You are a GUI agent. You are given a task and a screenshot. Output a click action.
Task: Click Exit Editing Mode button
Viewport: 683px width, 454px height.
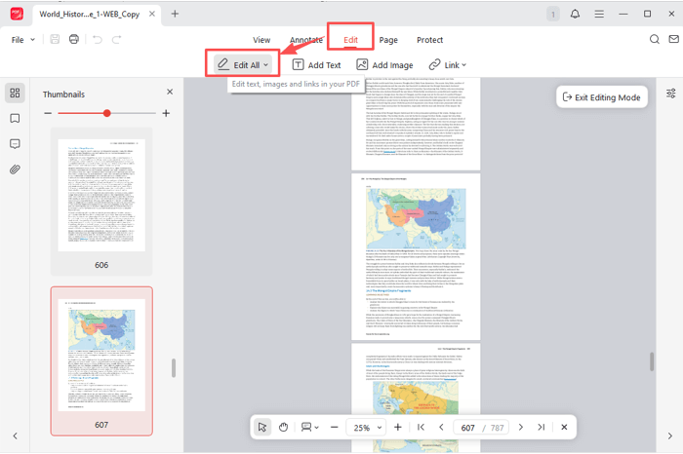click(602, 97)
